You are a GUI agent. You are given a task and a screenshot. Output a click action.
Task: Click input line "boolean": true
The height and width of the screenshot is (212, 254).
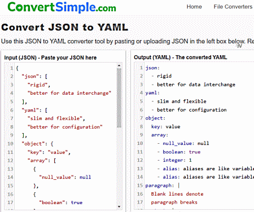tap(61, 202)
